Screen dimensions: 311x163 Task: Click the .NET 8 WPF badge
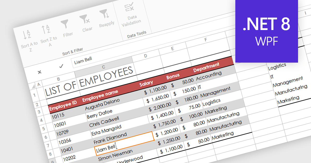tap(266, 31)
